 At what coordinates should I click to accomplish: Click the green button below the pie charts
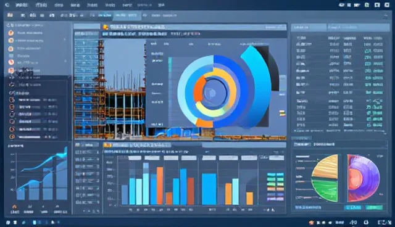tap(374, 207)
